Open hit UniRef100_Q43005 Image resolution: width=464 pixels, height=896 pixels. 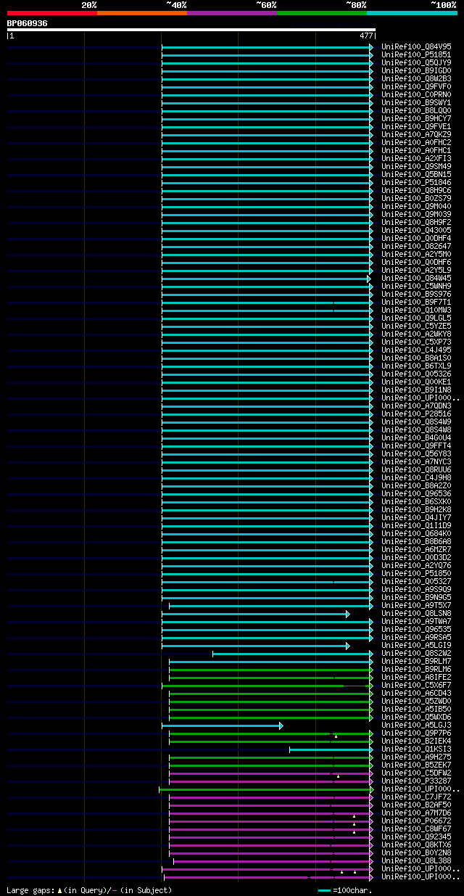click(416, 230)
